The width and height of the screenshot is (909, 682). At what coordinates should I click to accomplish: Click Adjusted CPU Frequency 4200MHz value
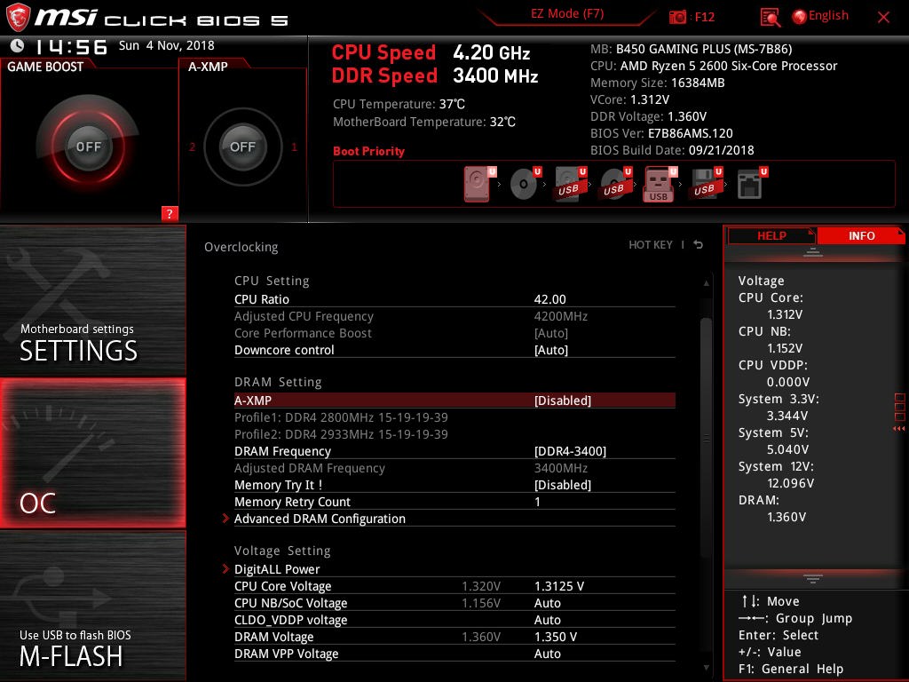click(x=561, y=316)
